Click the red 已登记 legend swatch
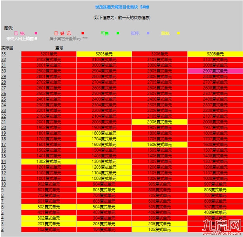Viewport: 243px width, 237px height. 83,33
